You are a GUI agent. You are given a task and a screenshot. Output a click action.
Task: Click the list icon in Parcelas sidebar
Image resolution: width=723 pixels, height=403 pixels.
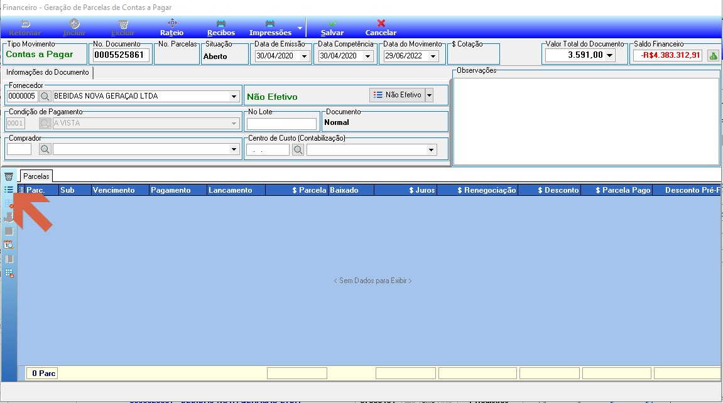click(9, 190)
